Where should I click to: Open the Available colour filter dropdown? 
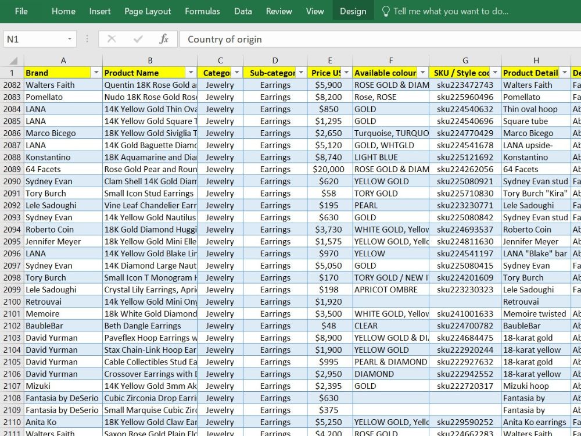click(x=423, y=73)
